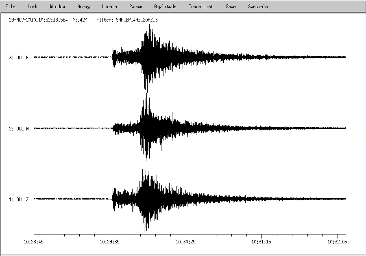Open the Work menu

(x=33, y=7)
